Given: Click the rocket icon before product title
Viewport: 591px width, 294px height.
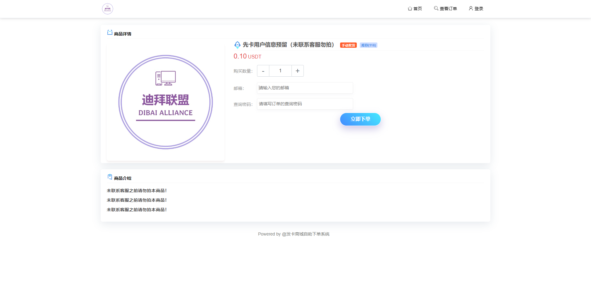Looking at the screenshot, I should tap(237, 45).
